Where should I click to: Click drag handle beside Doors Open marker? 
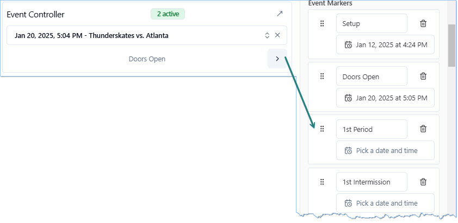(x=322, y=77)
